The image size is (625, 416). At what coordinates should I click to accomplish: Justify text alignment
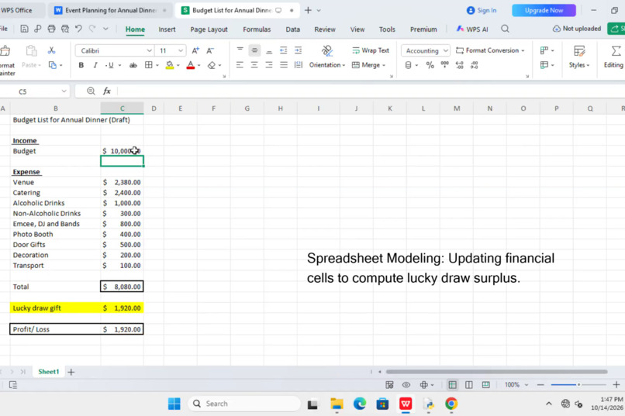(x=284, y=65)
